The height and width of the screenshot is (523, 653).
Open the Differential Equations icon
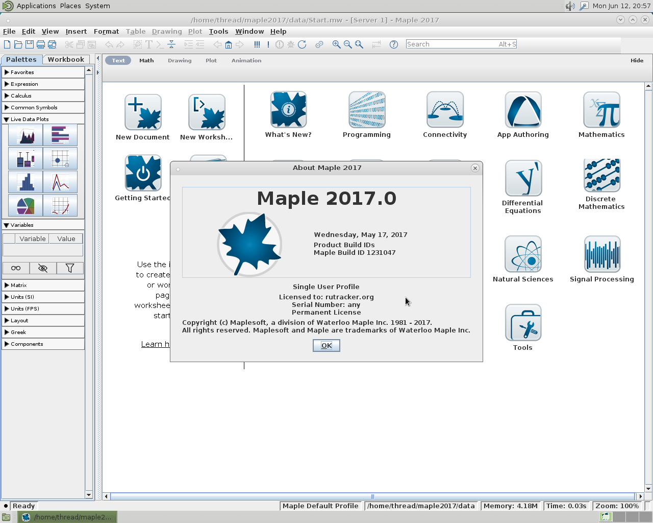click(523, 178)
